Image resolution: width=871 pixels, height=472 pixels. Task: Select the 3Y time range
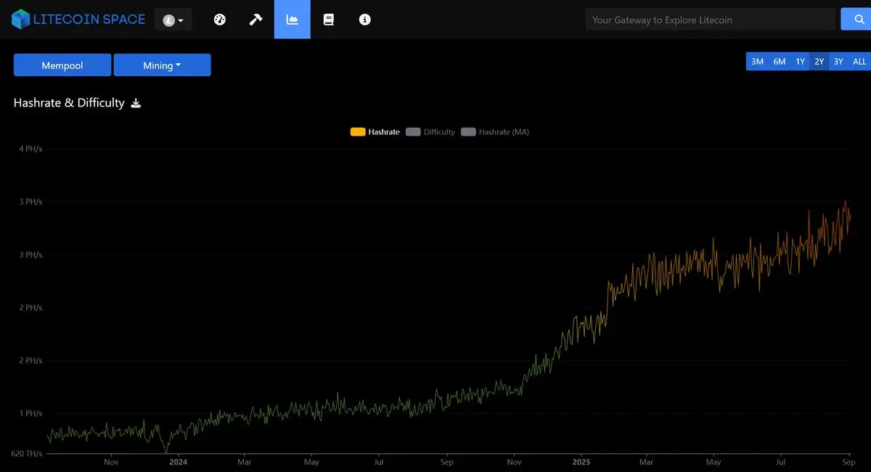coord(838,62)
